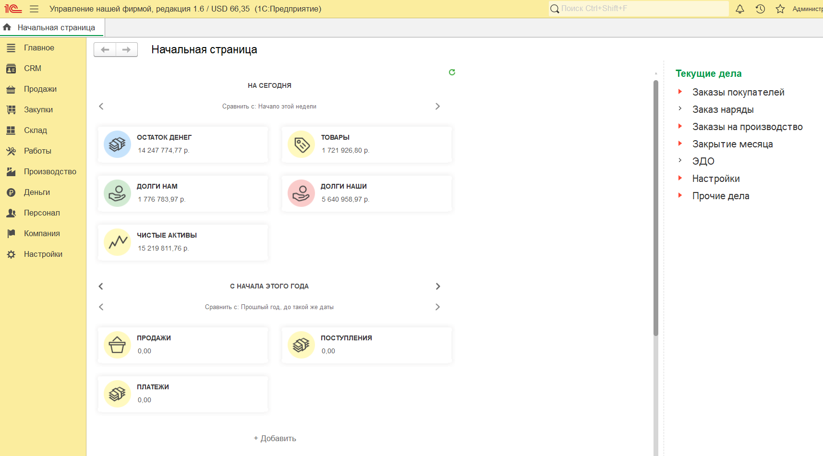Switch to next period after С начала этого года
This screenshot has width=823, height=456.
(437, 287)
